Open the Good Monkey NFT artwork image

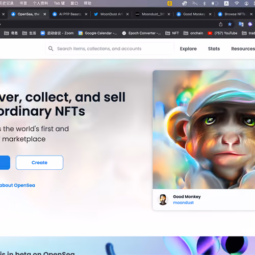[x=204, y=130]
